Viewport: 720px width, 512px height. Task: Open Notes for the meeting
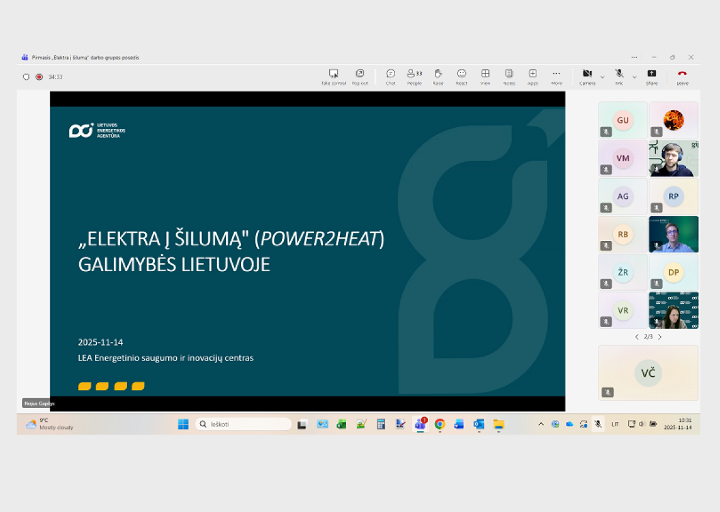(x=509, y=75)
